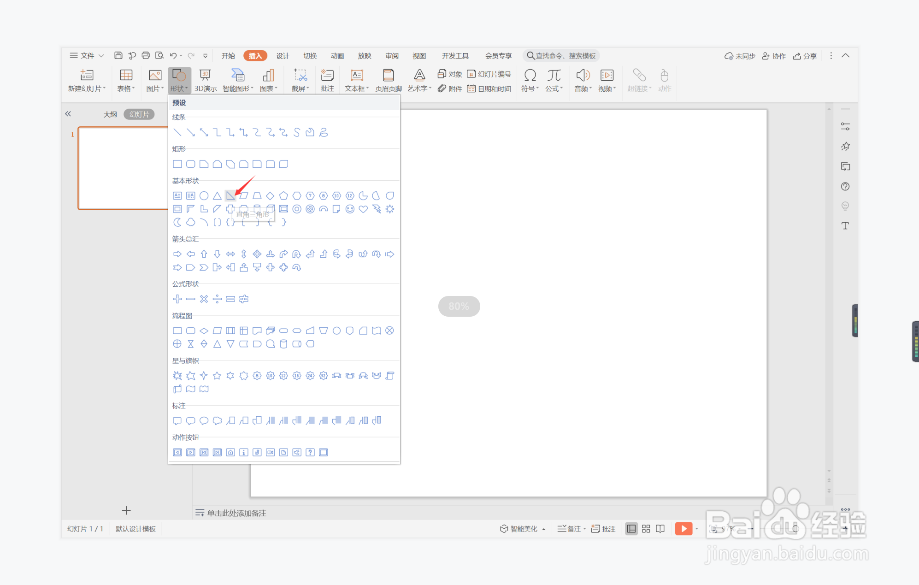
Task: Click the 批注 comment tool in ribbon
Action: (327, 81)
